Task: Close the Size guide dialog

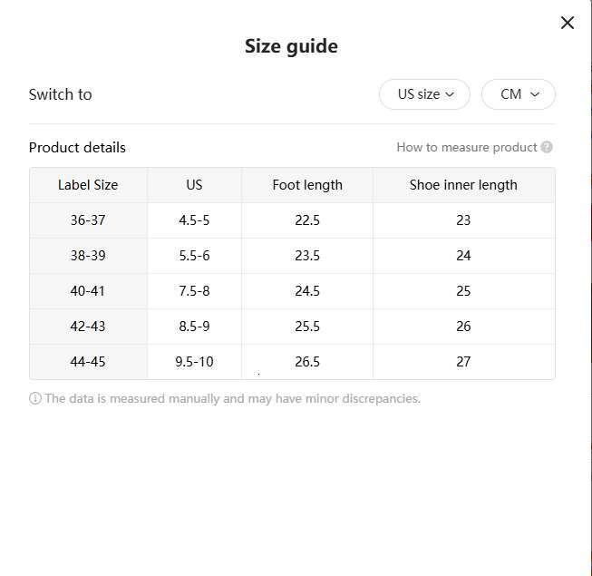Action: click(x=568, y=24)
